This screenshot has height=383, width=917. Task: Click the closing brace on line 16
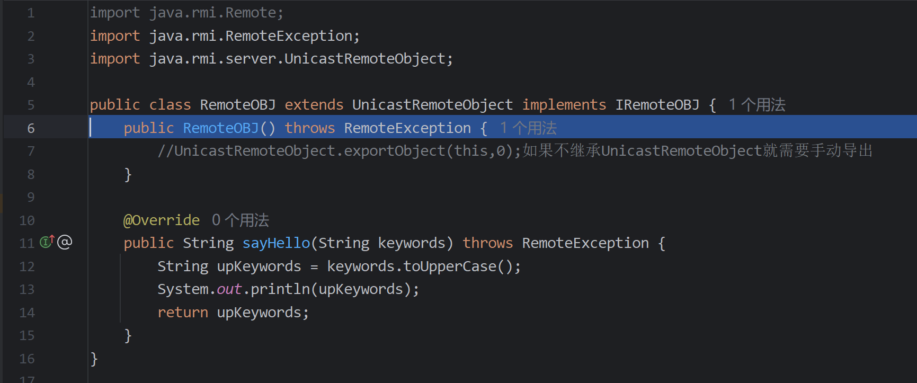pos(94,359)
